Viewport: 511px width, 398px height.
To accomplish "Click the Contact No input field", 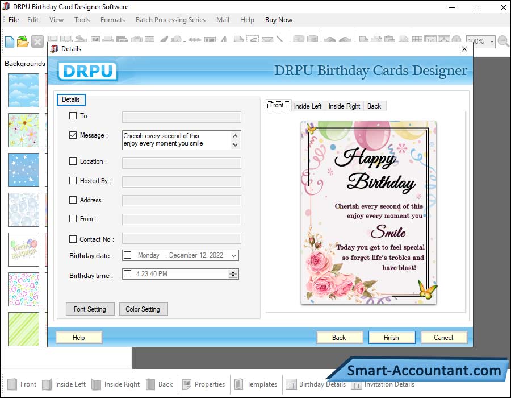I will [182, 238].
